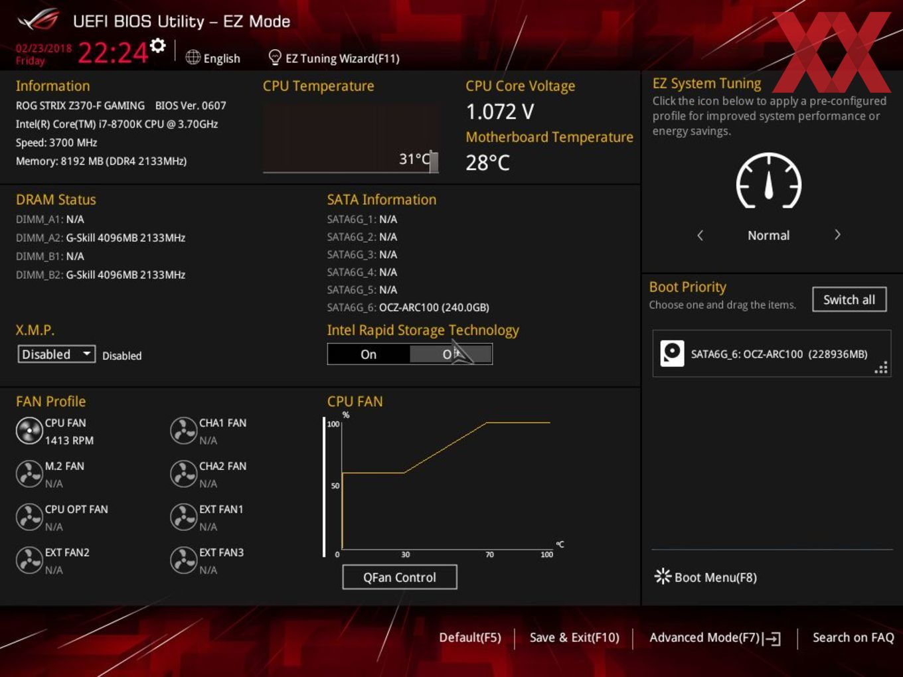This screenshot has width=903, height=677.
Task: Click the globe language icon
Action: (193, 58)
